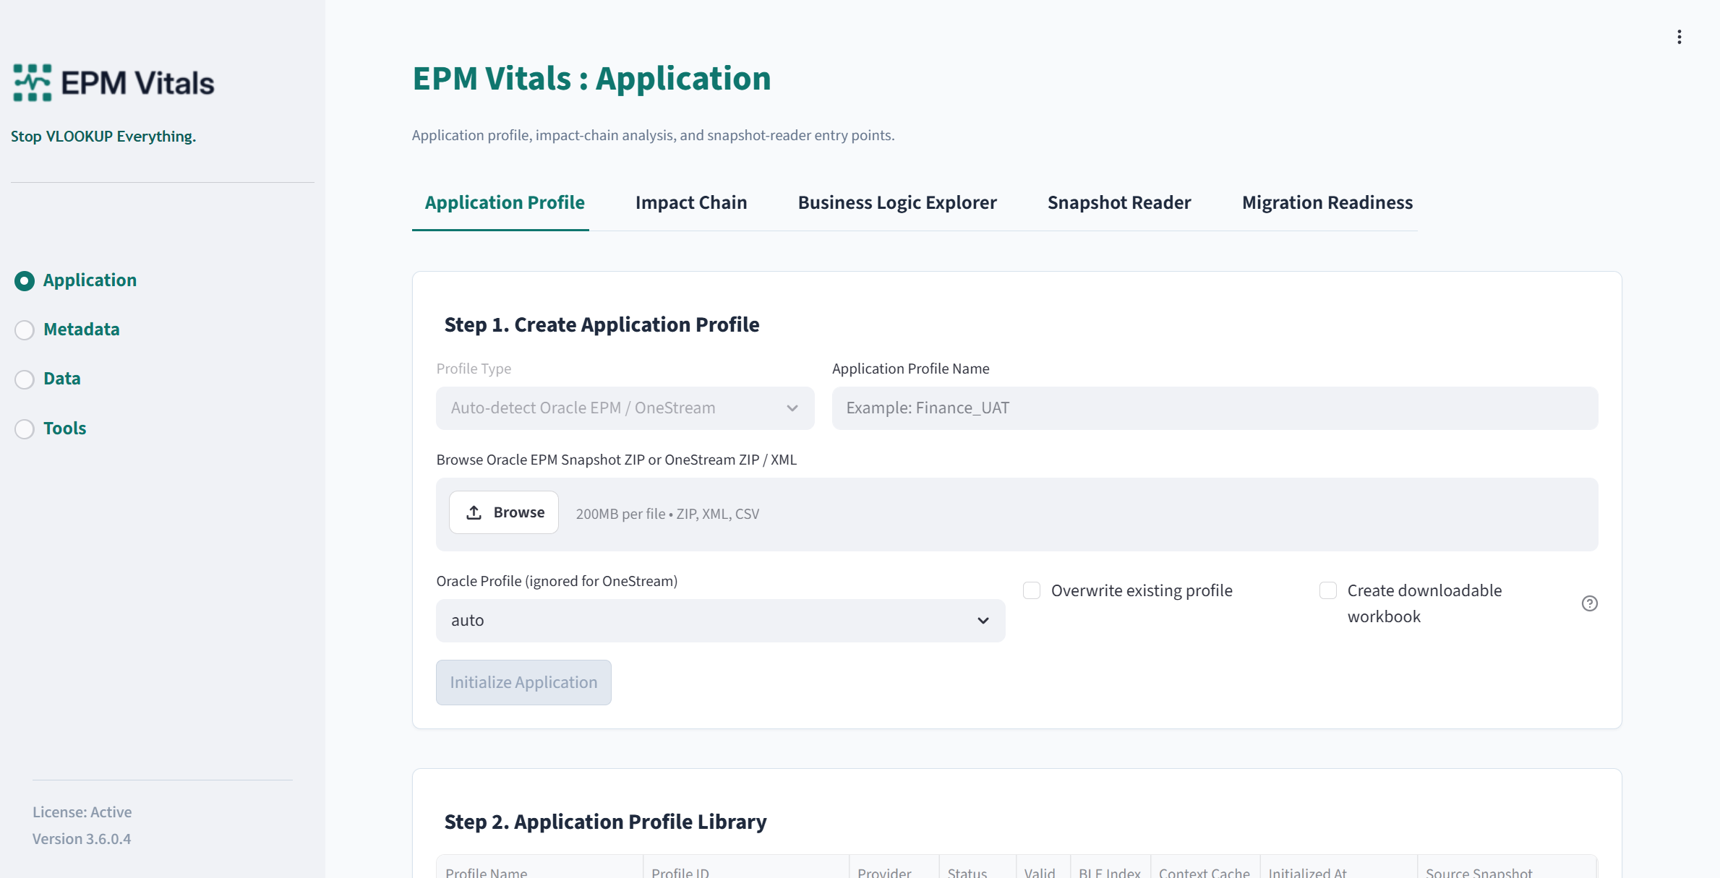Click the file upload drop area text

pyautogui.click(x=667, y=514)
